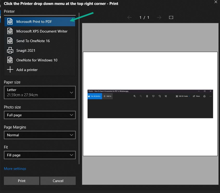The image size is (220, 193).
Task: Click the Cancel button
Action: coord(58,181)
